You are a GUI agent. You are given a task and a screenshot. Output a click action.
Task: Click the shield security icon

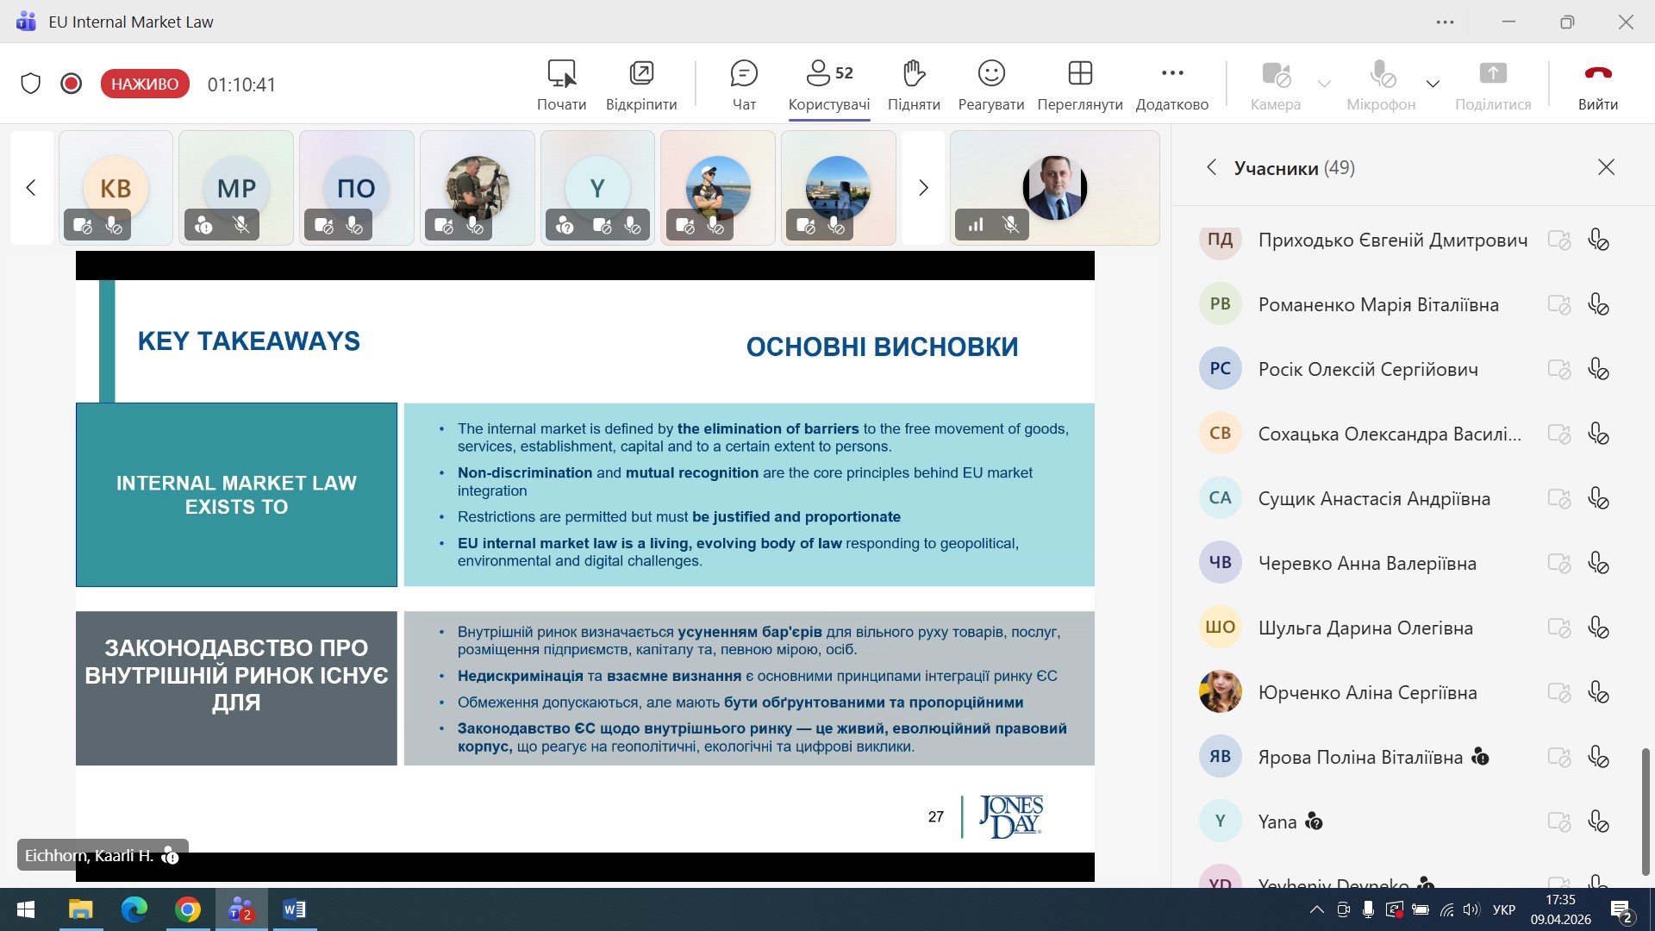coord(31,84)
